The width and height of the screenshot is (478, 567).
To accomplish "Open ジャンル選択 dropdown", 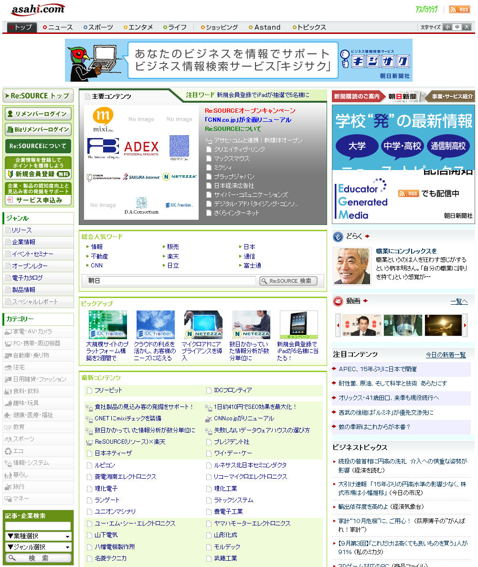I will (x=38, y=547).
